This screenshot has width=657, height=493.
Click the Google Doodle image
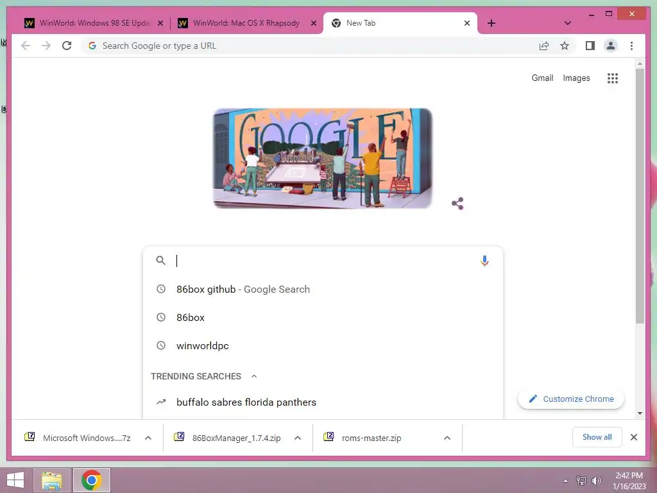click(x=322, y=159)
